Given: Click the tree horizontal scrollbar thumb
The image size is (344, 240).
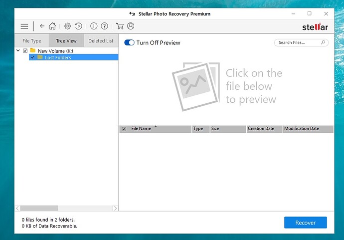Looking at the screenshot, I should tap(39, 208).
